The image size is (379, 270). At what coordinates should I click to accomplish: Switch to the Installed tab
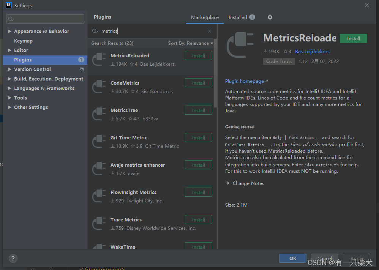[x=238, y=17]
